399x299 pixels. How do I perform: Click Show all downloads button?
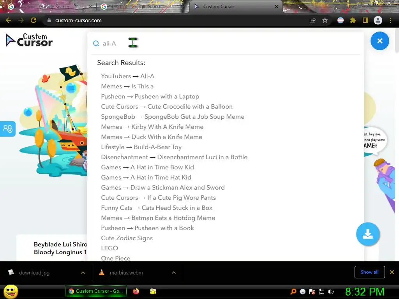(369, 272)
